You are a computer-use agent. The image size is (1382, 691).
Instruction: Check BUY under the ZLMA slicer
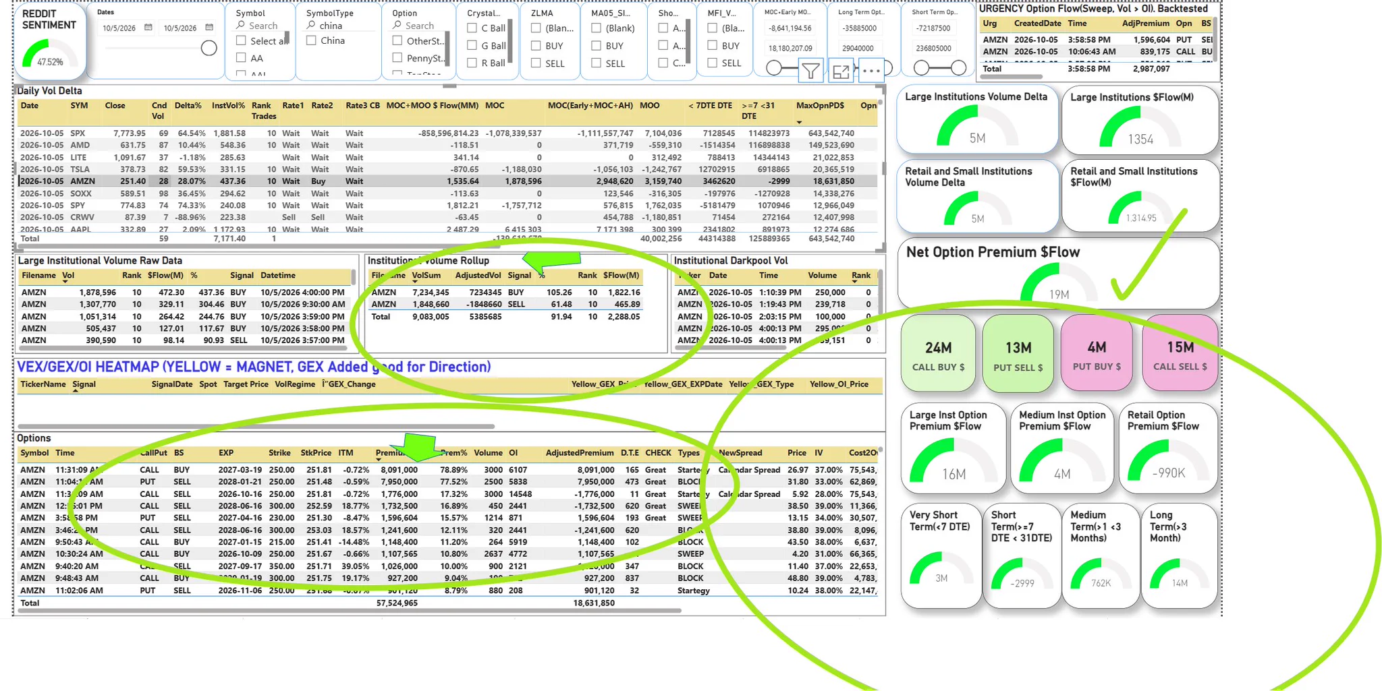tap(536, 46)
